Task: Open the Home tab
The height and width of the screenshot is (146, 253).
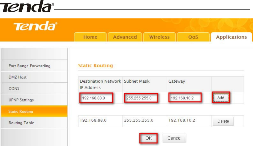Action: point(90,37)
